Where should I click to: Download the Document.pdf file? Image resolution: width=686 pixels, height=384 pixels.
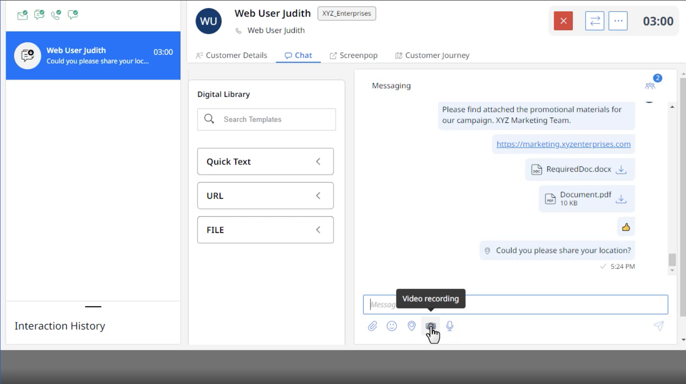622,198
